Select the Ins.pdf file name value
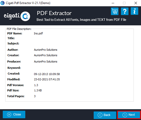141x120 pixels. (38, 33)
